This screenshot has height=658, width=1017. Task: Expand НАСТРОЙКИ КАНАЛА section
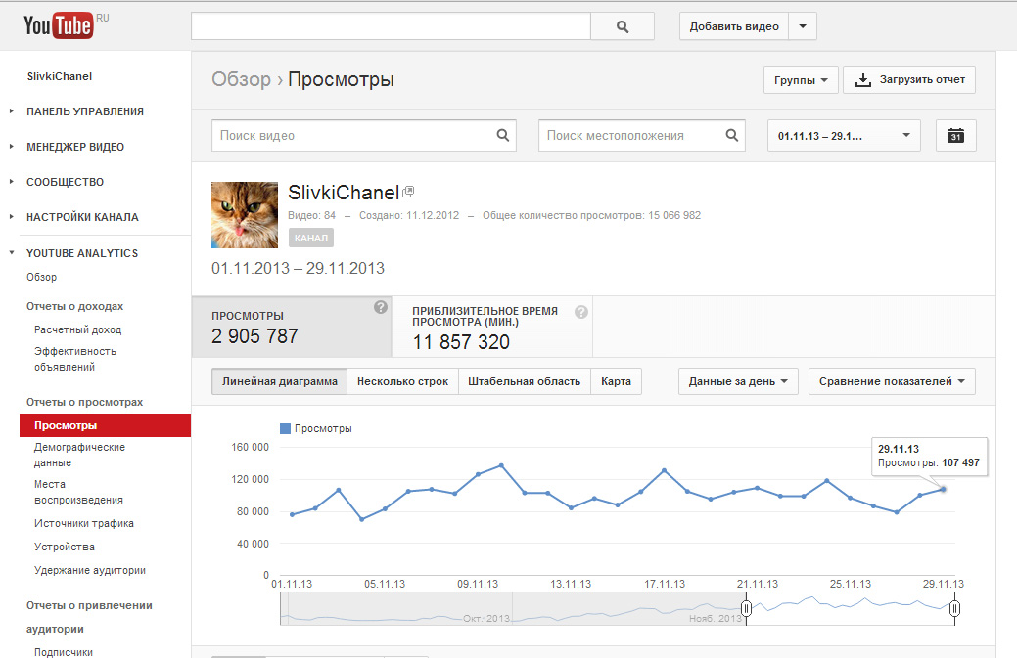click(82, 217)
